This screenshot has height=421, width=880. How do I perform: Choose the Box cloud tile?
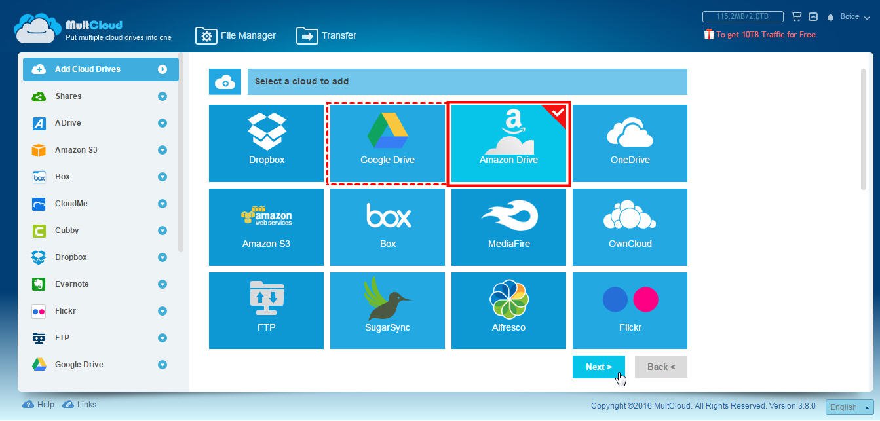pos(387,227)
